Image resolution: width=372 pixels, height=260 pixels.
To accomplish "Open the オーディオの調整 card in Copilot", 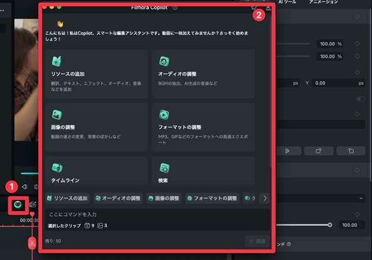I will click(x=203, y=74).
